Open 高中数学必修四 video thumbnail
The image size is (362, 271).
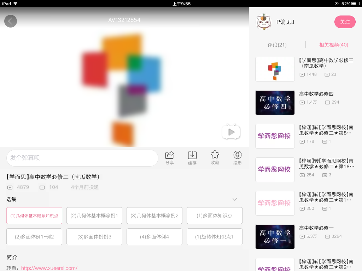point(275,103)
